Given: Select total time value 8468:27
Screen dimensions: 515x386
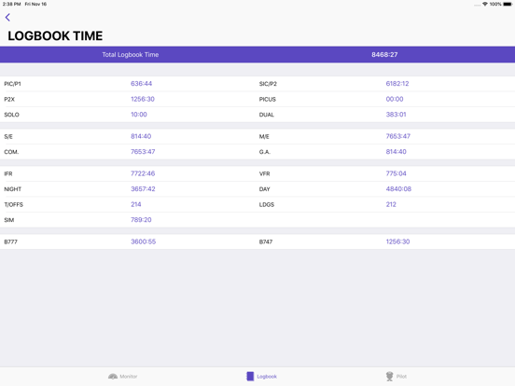Looking at the screenshot, I should point(384,55).
